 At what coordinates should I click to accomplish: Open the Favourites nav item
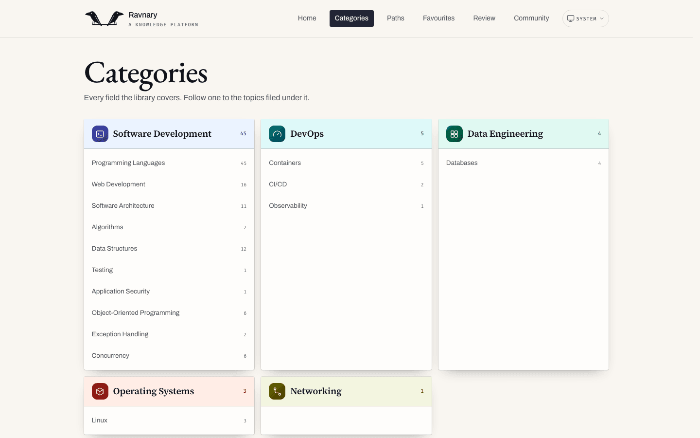tap(439, 18)
